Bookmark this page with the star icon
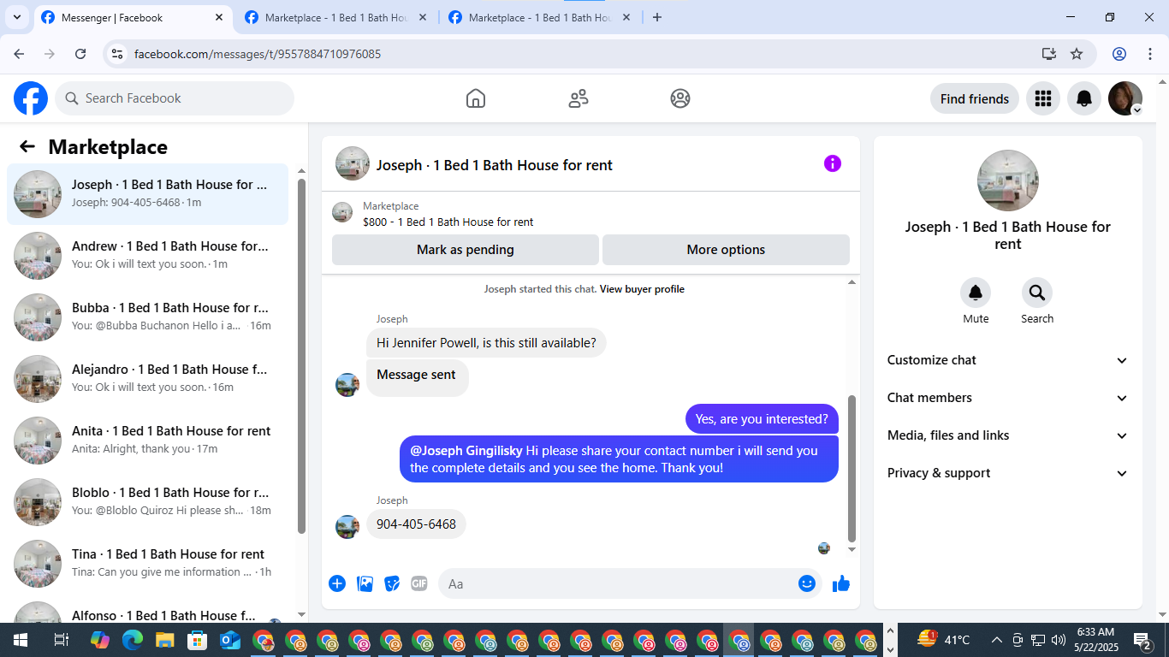Image resolution: width=1169 pixels, height=657 pixels. (x=1077, y=54)
